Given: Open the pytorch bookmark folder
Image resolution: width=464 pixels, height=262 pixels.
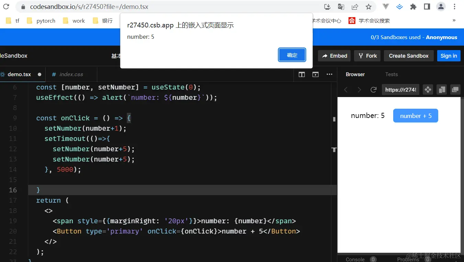Looking at the screenshot, I should 41,21.
